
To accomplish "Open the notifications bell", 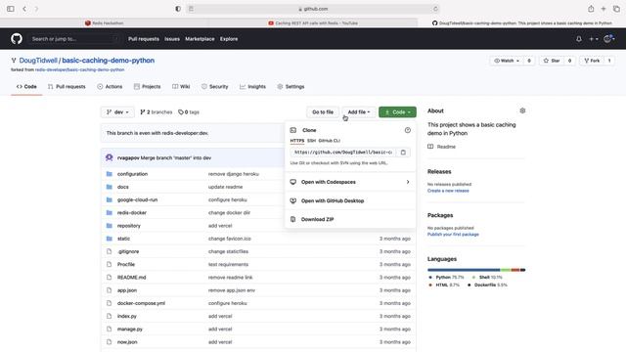I will (578, 39).
